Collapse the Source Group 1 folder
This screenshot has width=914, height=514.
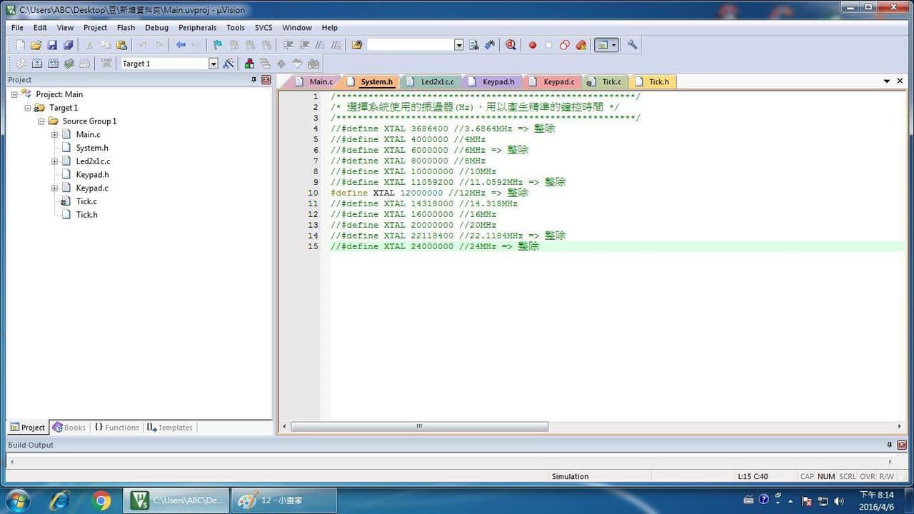[x=41, y=121]
